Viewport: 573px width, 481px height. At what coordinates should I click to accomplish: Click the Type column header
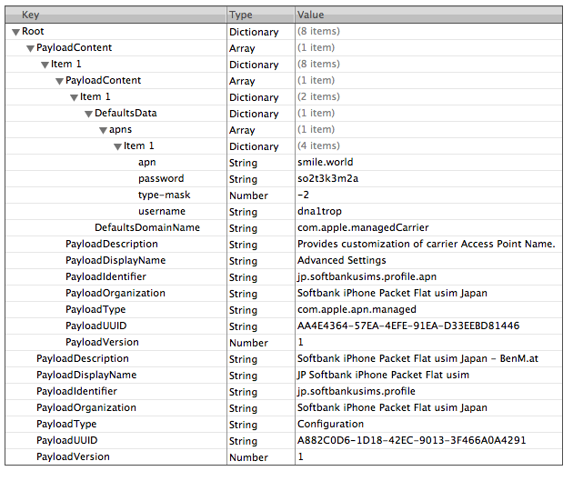[260, 15]
